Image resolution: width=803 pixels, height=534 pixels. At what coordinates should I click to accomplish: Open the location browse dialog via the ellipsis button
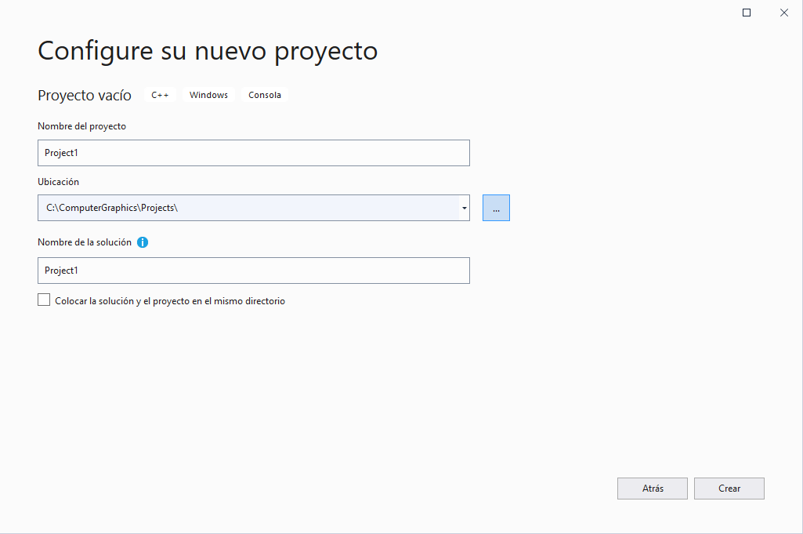click(x=496, y=207)
